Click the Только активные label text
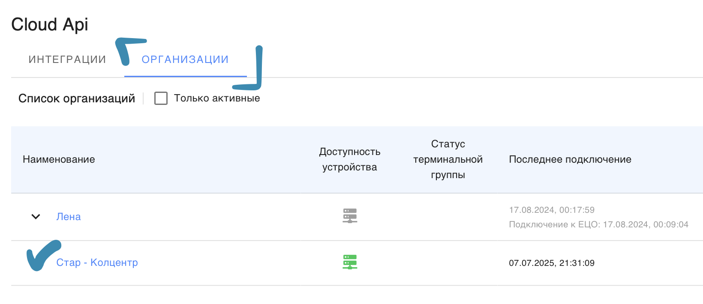The width and height of the screenshot is (703, 304). [217, 98]
